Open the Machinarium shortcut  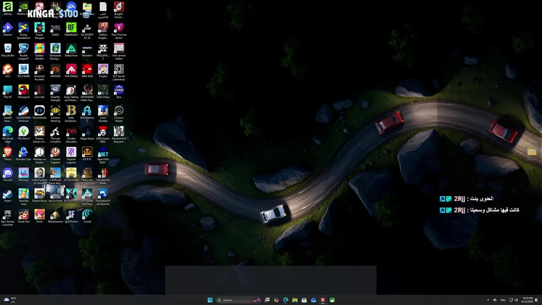[55, 216]
